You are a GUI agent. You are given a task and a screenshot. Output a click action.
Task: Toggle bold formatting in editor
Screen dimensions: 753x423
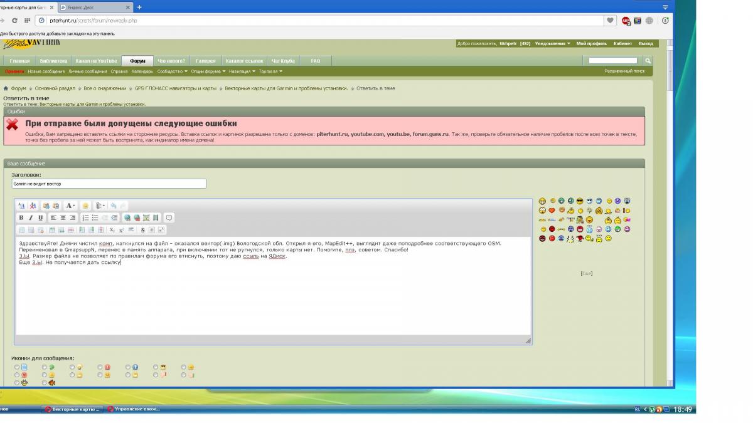pos(21,217)
